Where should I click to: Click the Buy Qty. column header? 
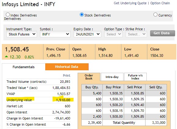click(92, 87)
